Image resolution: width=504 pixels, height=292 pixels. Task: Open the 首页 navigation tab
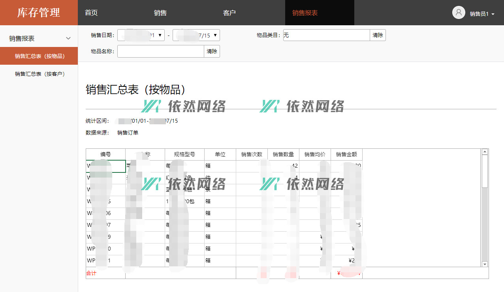point(91,13)
